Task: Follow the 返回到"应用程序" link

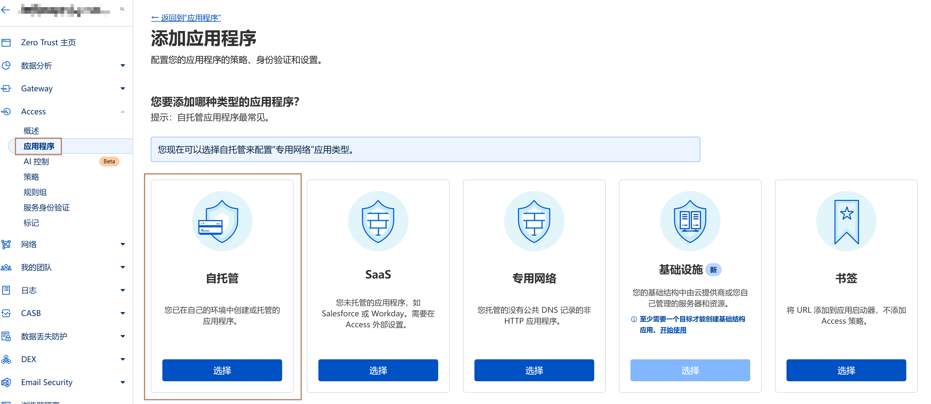Action: (x=186, y=18)
